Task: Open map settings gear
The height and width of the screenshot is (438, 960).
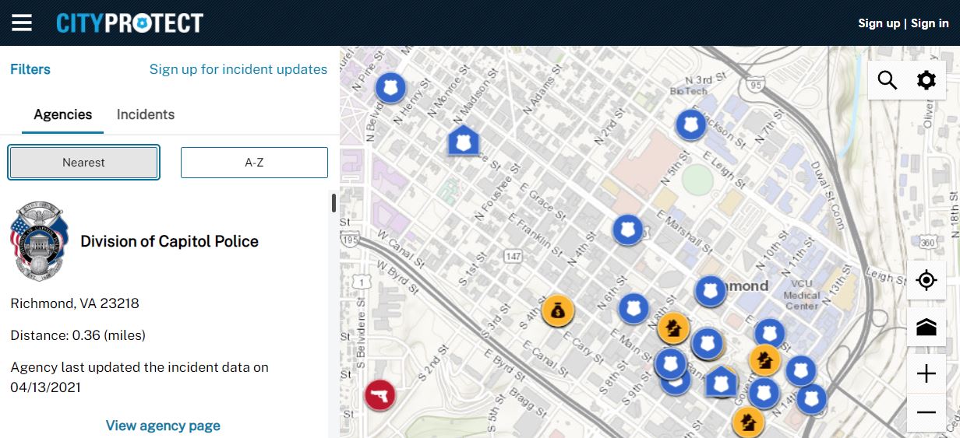Action: [926, 80]
